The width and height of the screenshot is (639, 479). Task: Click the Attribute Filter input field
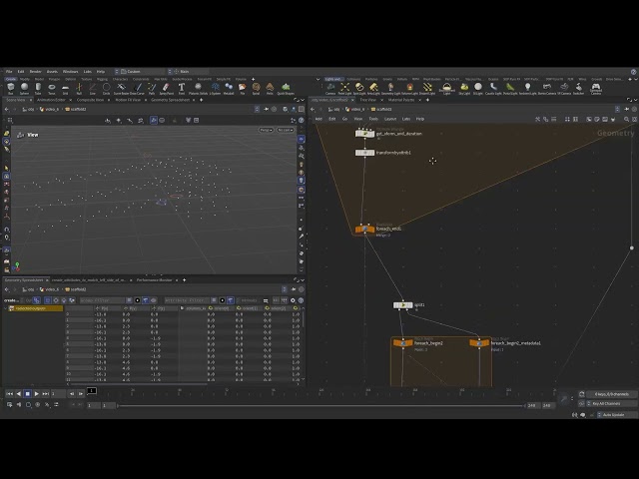(187, 300)
